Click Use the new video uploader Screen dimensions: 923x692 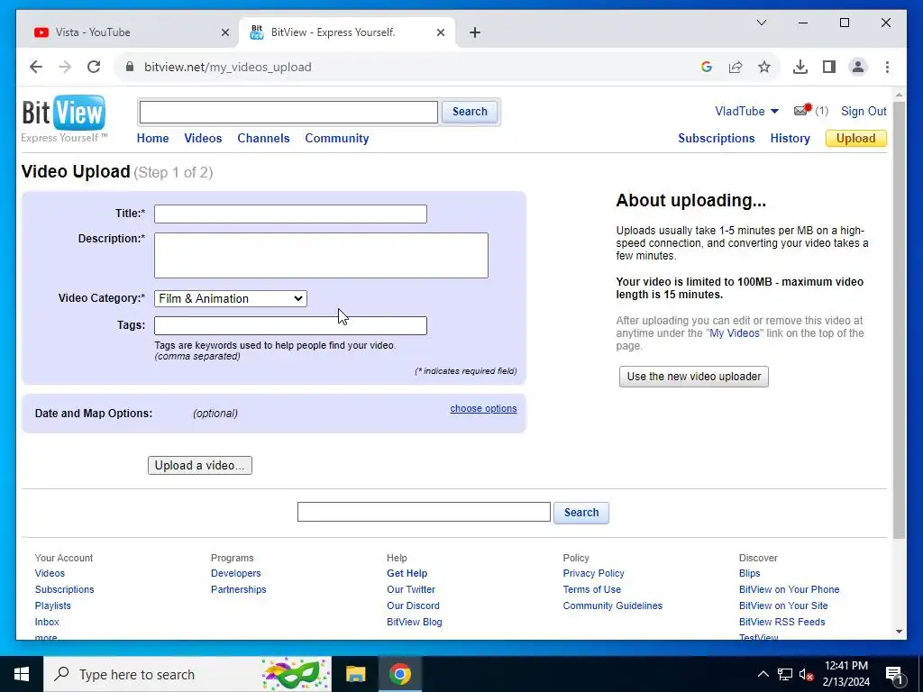[x=693, y=377]
